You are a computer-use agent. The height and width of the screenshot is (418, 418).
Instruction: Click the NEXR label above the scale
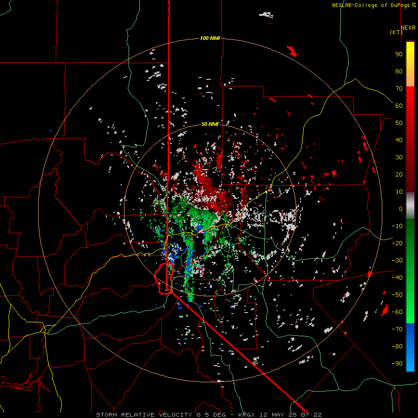click(x=408, y=28)
